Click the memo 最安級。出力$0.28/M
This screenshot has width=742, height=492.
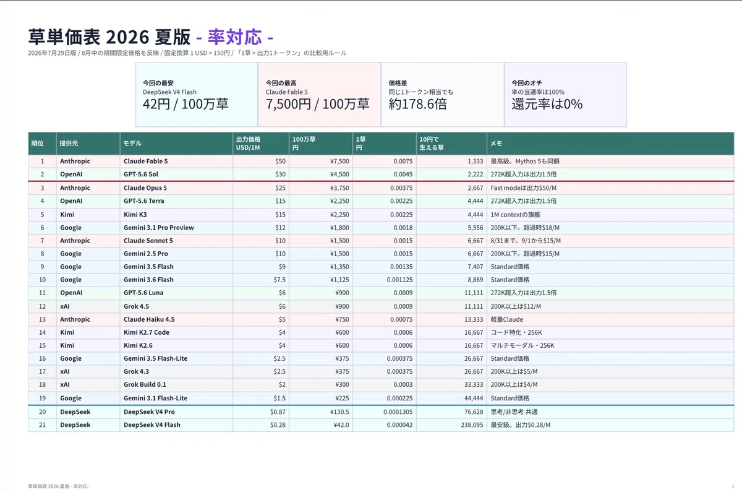coord(521,425)
